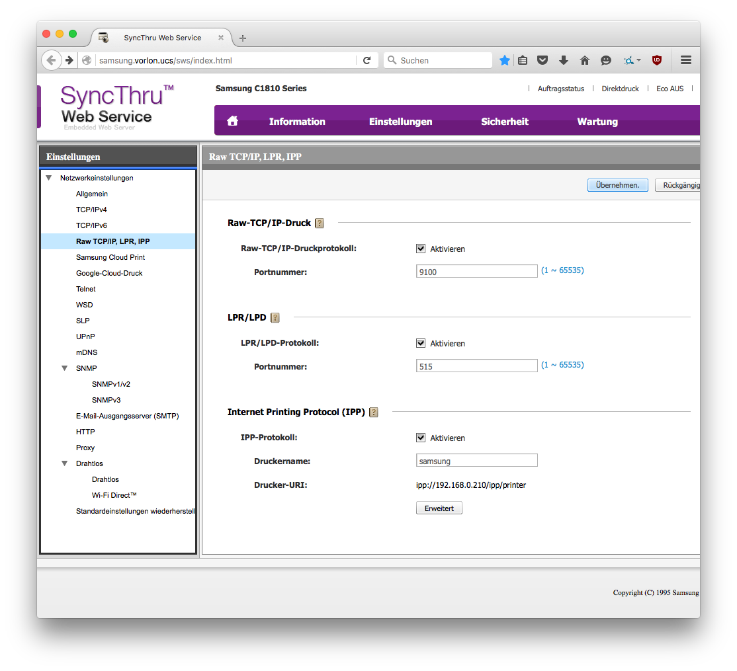Click the Druckername input field
The height and width of the screenshot is (671, 737).
(x=476, y=461)
